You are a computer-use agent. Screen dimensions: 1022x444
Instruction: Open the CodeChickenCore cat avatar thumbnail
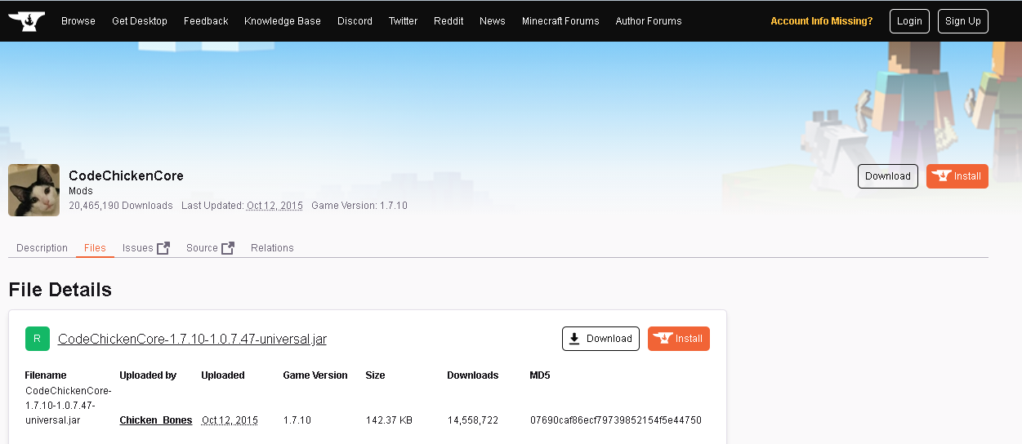click(33, 190)
